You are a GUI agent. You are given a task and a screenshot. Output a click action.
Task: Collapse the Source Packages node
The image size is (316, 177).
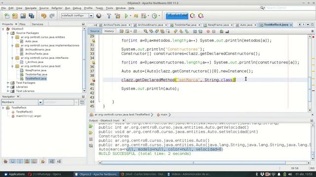click(8, 33)
